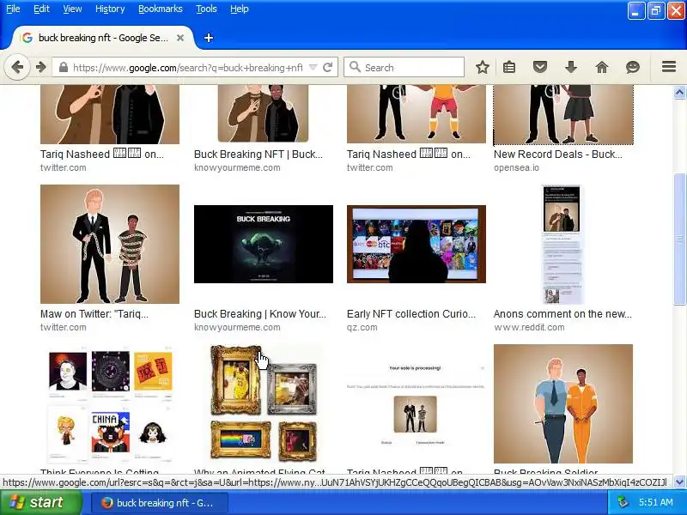Image resolution: width=687 pixels, height=515 pixels.
Task: Minimize the Firefox window
Action: [636, 11]
